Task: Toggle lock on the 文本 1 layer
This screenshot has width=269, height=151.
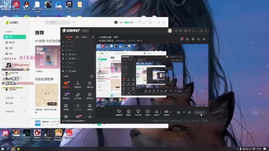Action: 66,54
